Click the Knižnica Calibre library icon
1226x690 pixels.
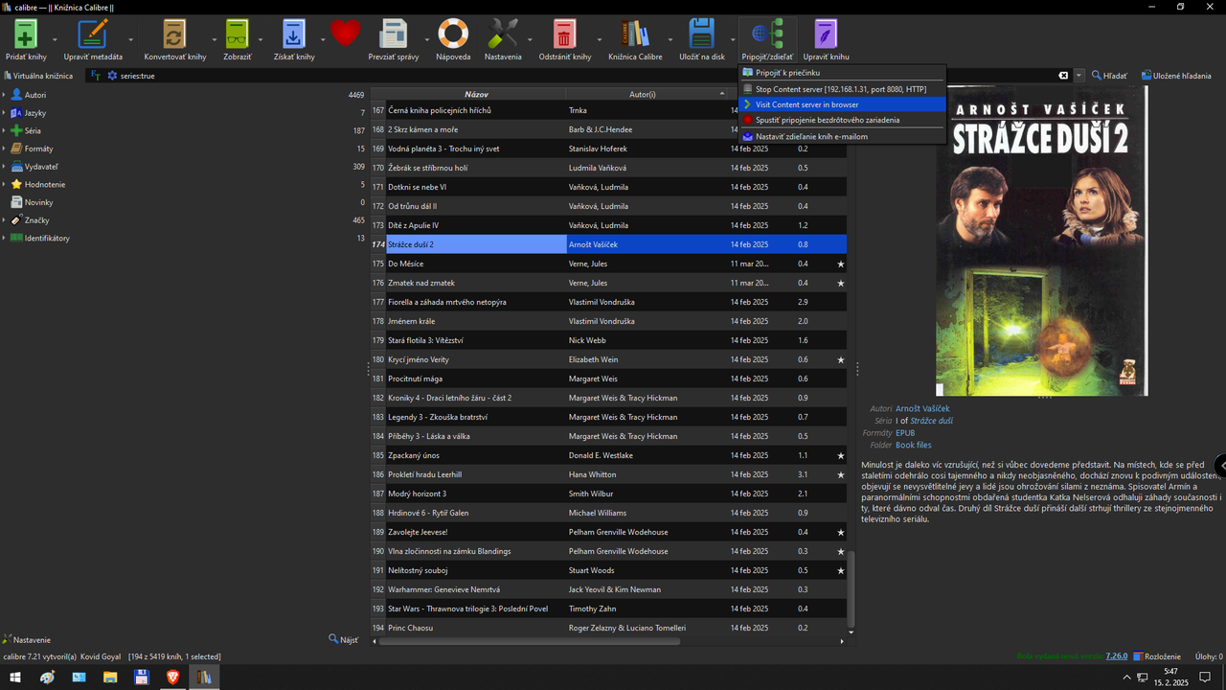[635, 34]
